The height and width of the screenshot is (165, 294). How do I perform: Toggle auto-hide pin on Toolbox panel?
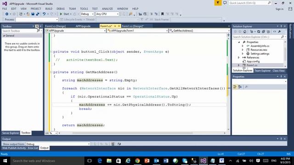[37, 27]
